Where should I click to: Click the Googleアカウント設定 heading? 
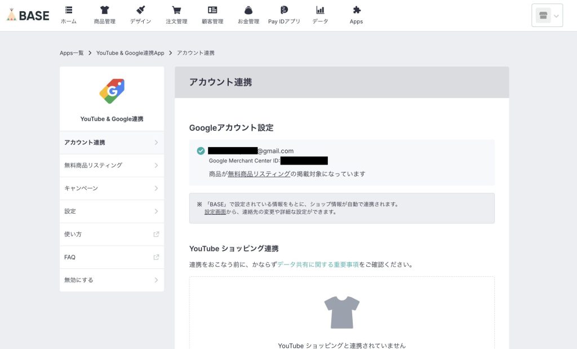232,128
